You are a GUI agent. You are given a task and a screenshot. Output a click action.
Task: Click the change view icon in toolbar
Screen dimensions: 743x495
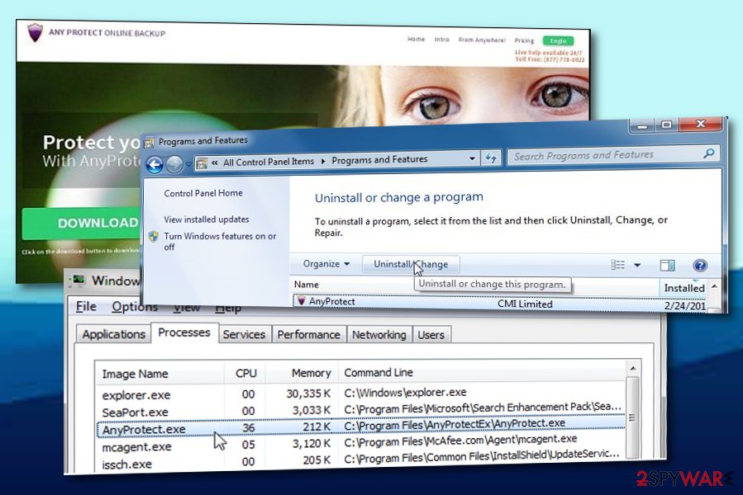[x=617, y=265]
